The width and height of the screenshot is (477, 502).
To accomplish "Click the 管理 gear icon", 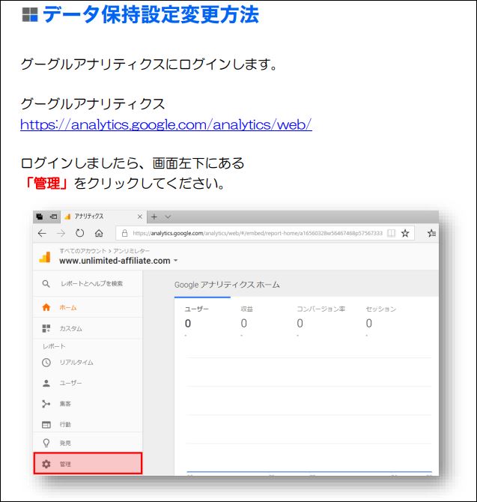I will [x=46, y=464].
